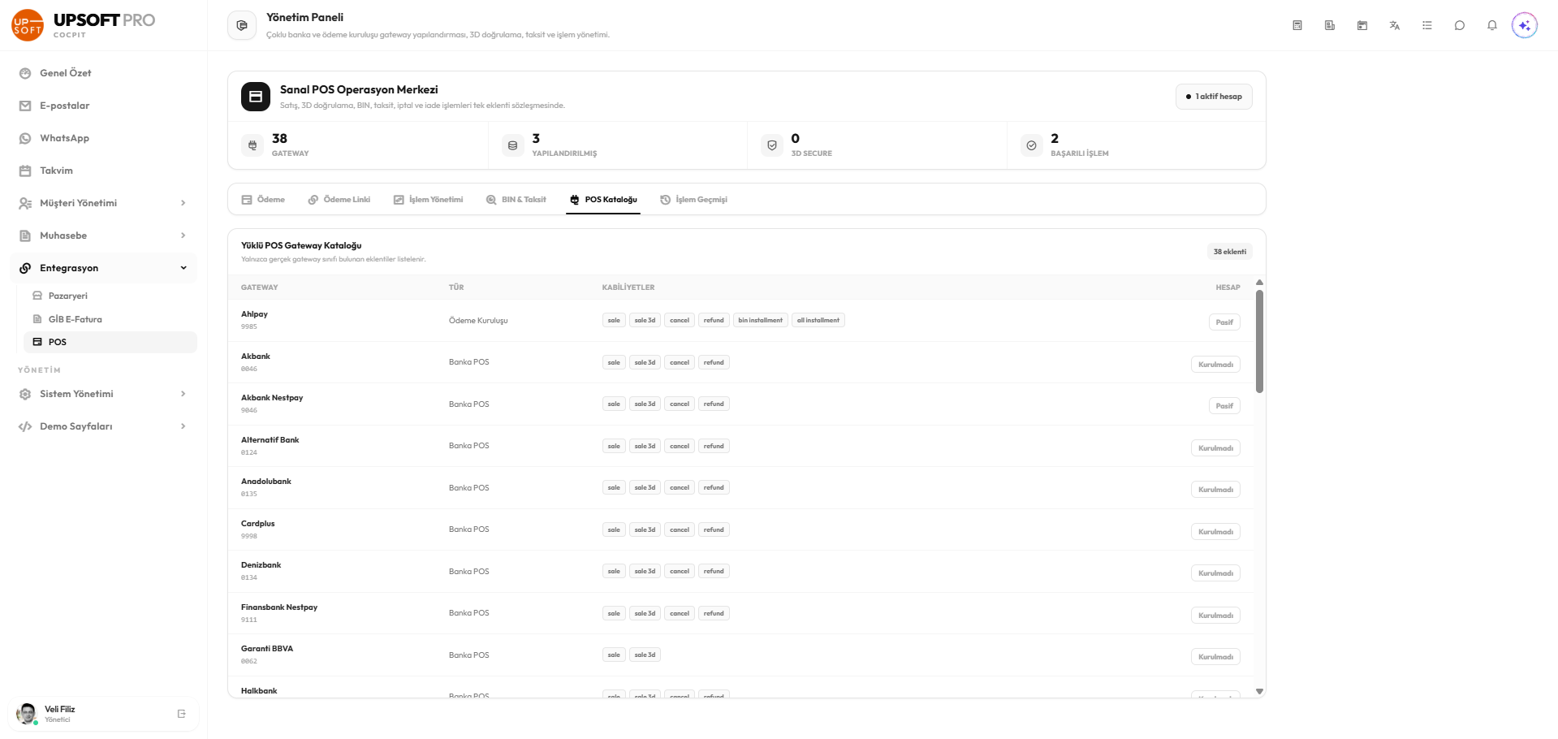This screenshot has height=739, width=1558.
Task: Switch to the Ödeme Linki tab
Action: pyautogui.click(x=339, y=200)
